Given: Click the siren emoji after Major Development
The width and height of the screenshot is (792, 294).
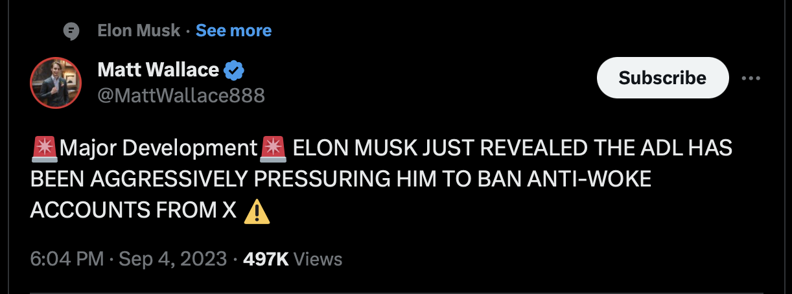Looking at the screenshot, I should coord(272,149).
